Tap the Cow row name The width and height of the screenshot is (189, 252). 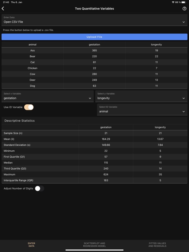32,74
